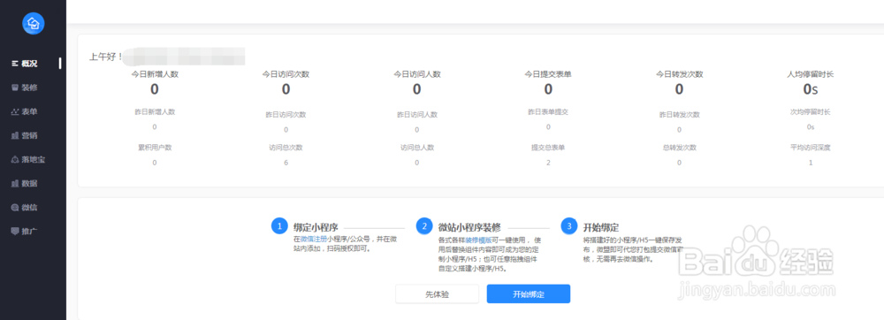The width and height of the screenshot is (884, 320).
Task: Open the 推广 sidebar menu
Action: pos(24,231)
